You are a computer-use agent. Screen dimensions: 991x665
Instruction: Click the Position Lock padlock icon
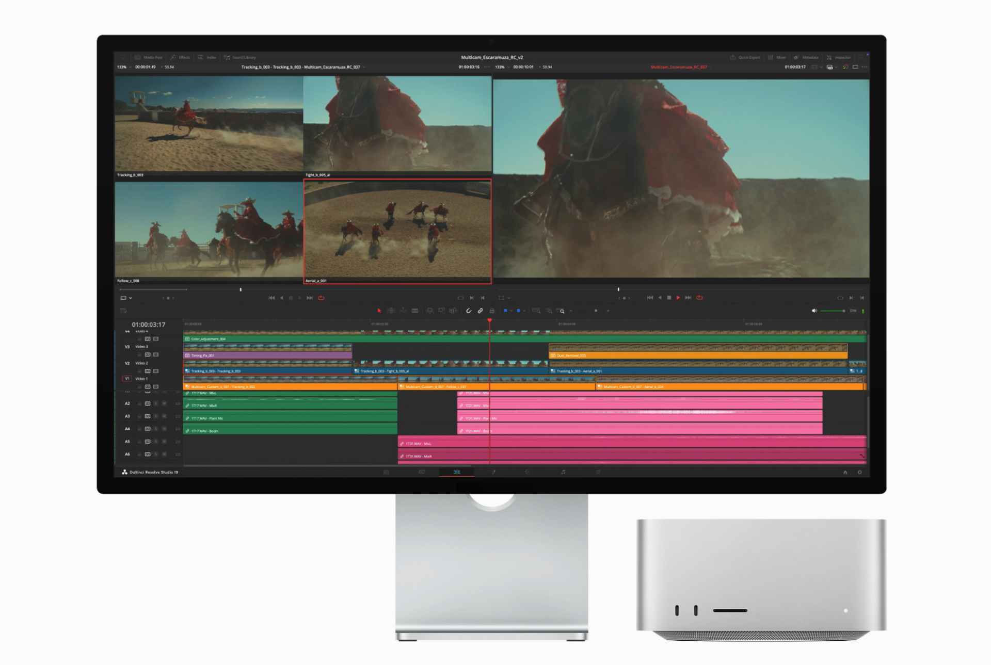[492, 311]
